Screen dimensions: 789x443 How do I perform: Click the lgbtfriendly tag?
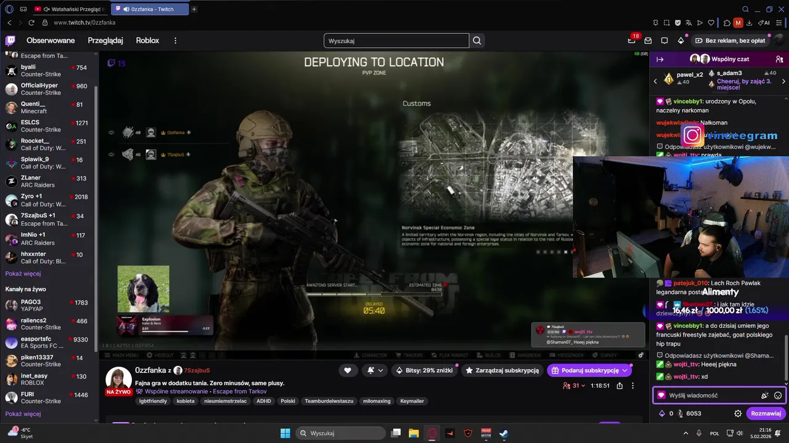pyautogui.click(x=153, y=401)
